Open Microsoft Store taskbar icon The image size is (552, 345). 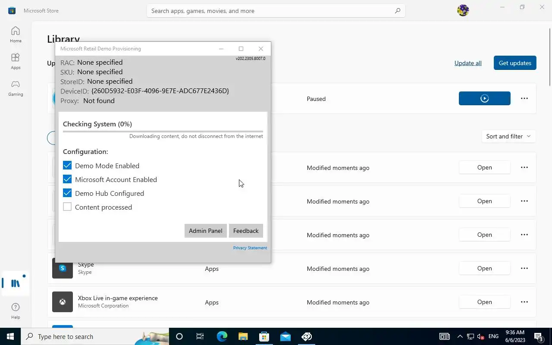[x=264, y=336]
